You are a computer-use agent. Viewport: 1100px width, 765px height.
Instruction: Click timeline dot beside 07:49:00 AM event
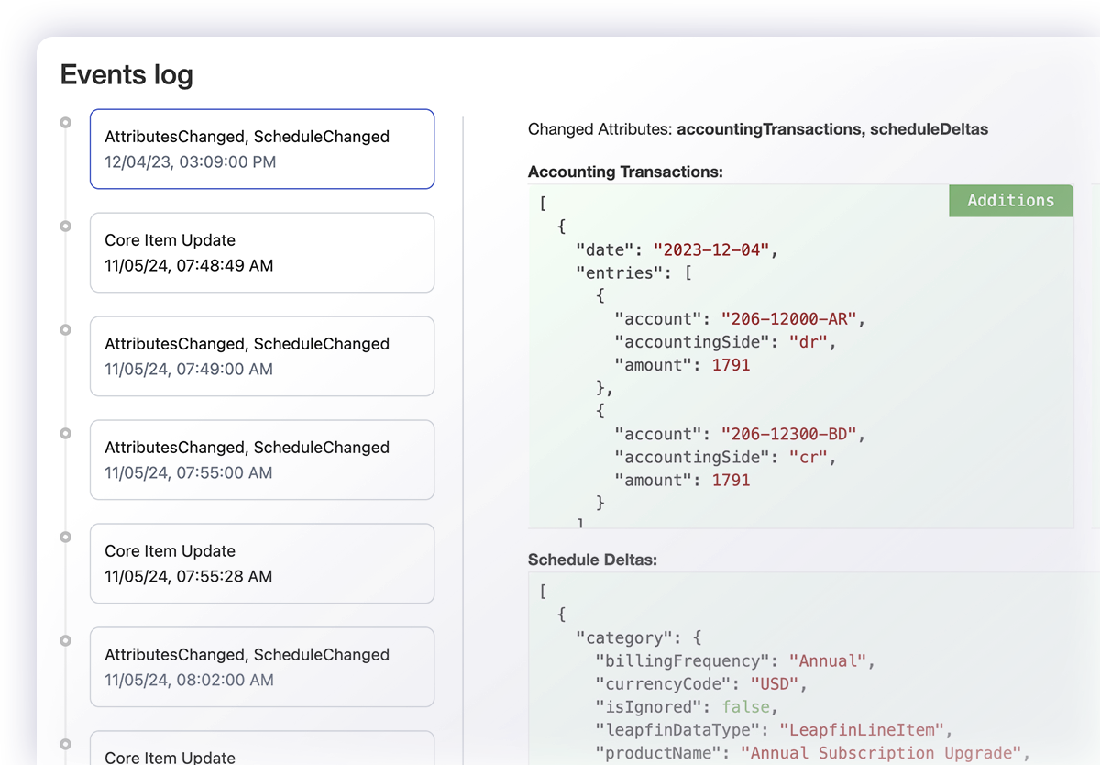point(65,329)
